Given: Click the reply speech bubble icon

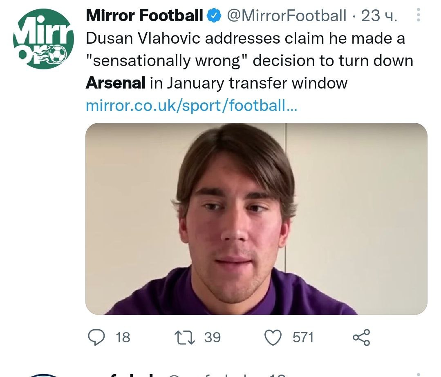Looking at the screenshot, I should [96, 337].
